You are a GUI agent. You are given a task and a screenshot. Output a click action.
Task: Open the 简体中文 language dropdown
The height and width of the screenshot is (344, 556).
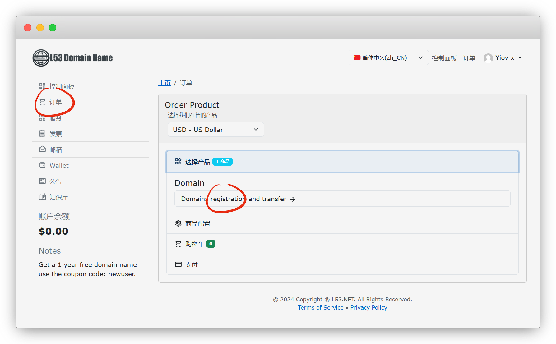coord(388,58)
